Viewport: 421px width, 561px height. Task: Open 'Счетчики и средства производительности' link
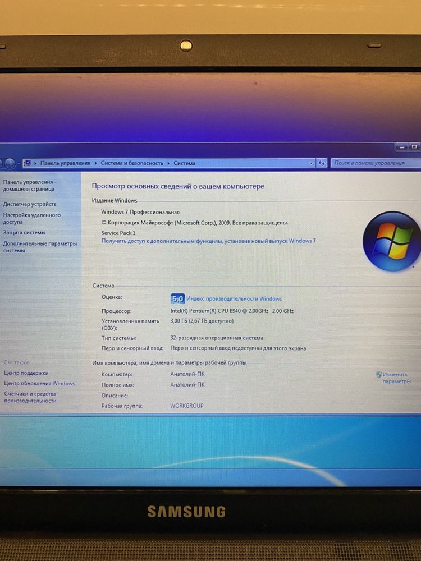(30, 397)
